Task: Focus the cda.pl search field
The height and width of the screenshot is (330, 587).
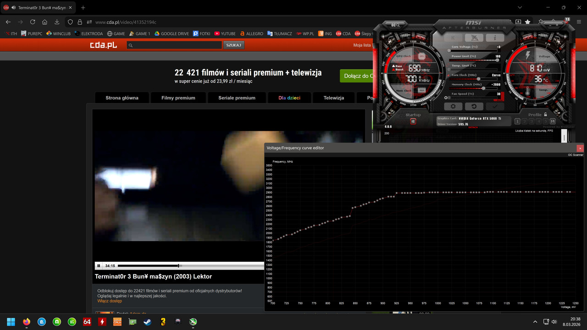Action: click(175, 45)
